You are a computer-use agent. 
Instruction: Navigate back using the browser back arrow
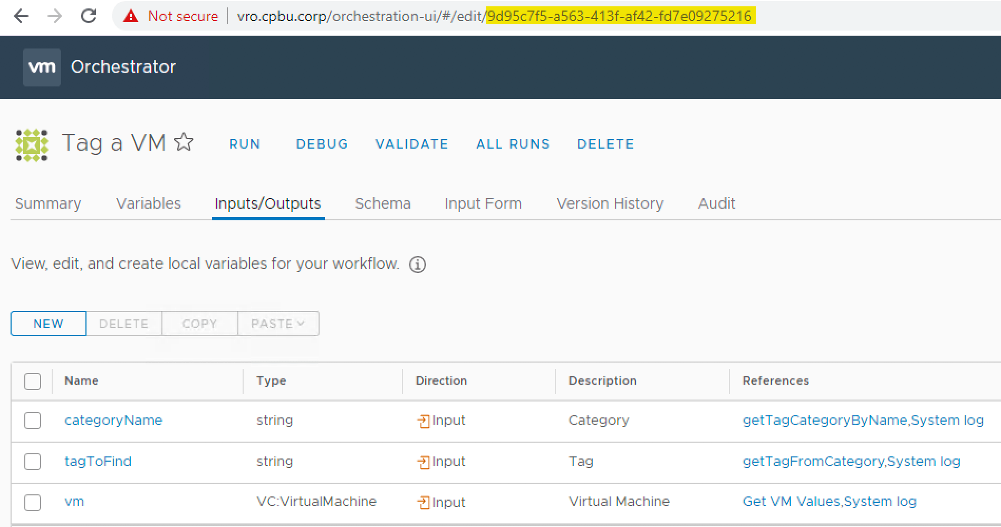coord(21,16)
